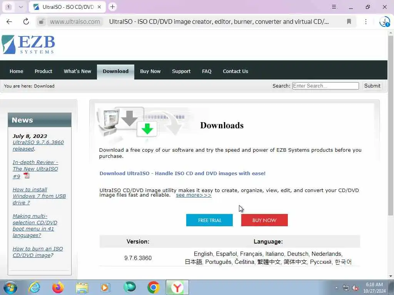
Task: Click the EZB Systems logo
Action: (x=28, y=45)
